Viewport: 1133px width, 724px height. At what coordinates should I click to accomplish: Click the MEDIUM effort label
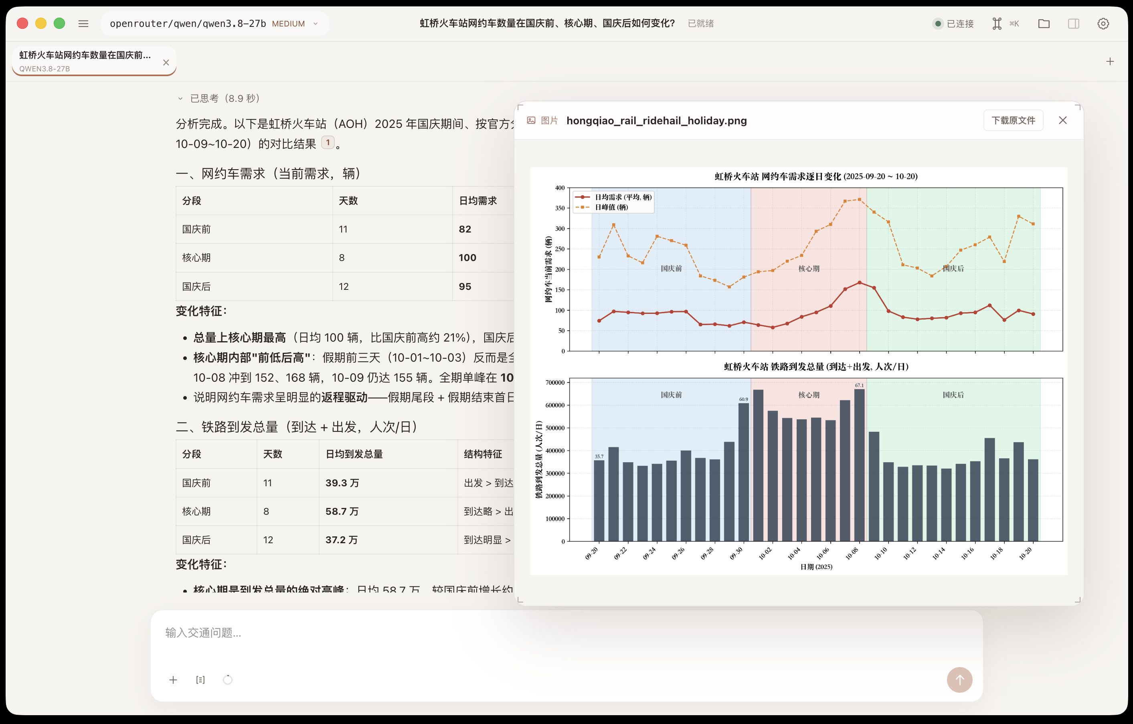[x=288, y=24]
